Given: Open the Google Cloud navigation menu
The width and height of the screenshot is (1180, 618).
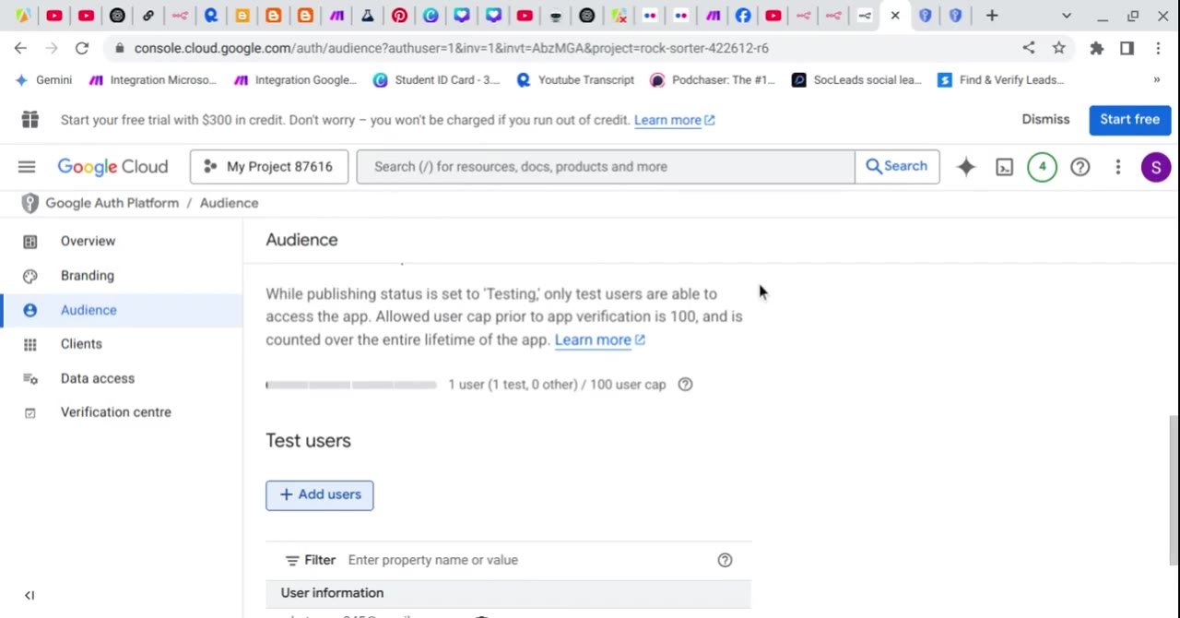Looking at the screenshot, I should click(x=27, y=167).
